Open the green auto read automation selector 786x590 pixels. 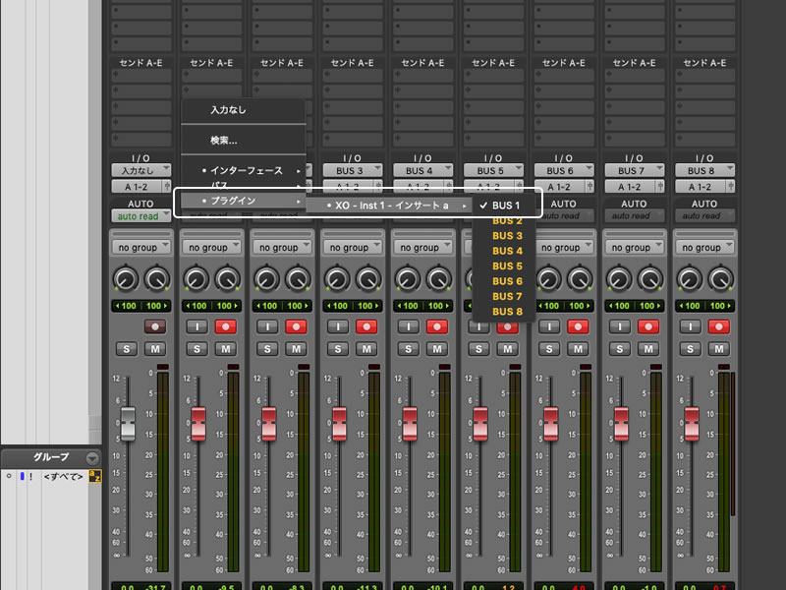141,216
